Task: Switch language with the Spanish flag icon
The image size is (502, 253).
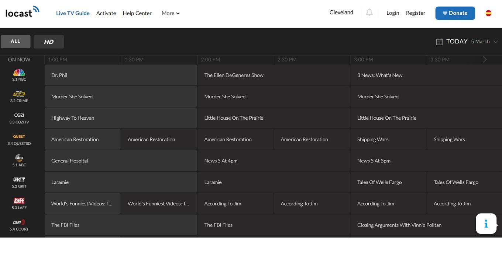Action: 488,13
